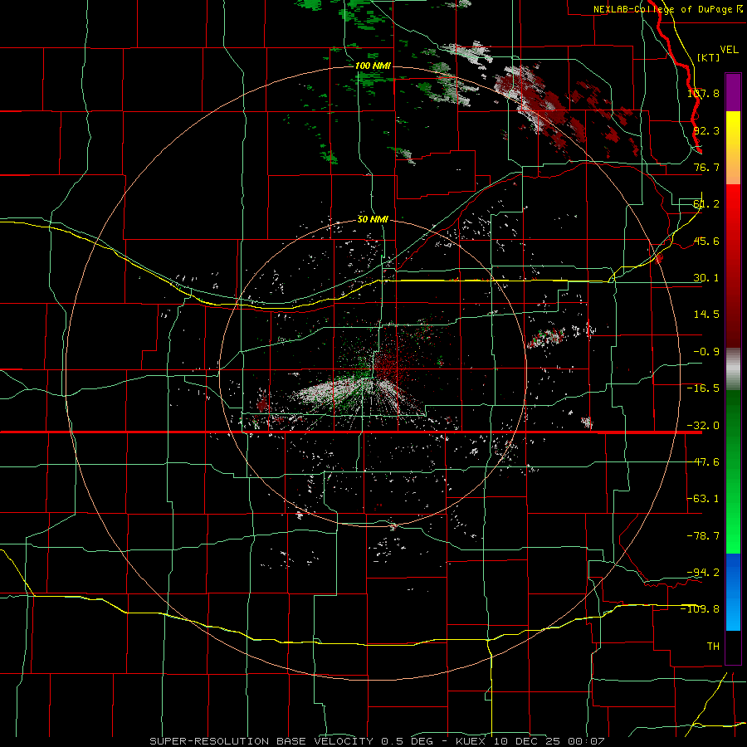Screen dimensions: 747x747
Task: Click the 30.1 velocity scale value
Action: [x=706, y=278]
